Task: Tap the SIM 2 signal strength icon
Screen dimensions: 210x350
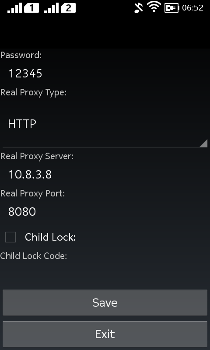Action: click(x=60, y=8)
